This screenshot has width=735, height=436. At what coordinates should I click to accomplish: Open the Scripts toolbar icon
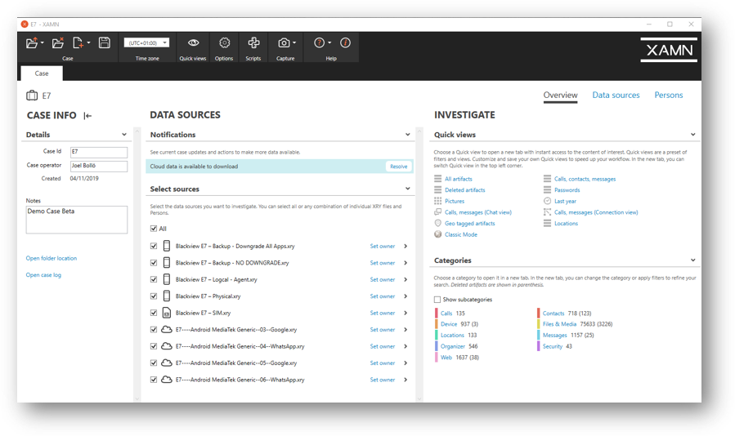pos(253,43)
